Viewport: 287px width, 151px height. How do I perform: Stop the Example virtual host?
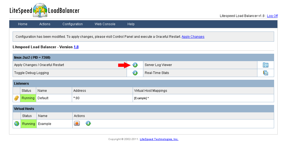coord(77,123)
